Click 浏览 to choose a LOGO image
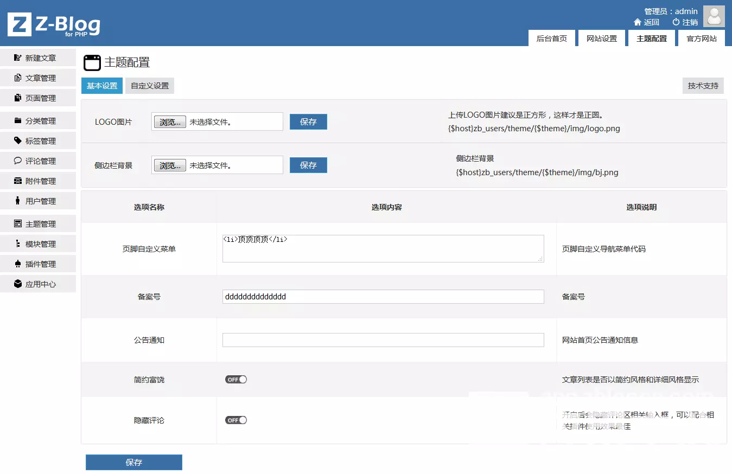Screen dimensions: 732x474 [x=169, y=121]
